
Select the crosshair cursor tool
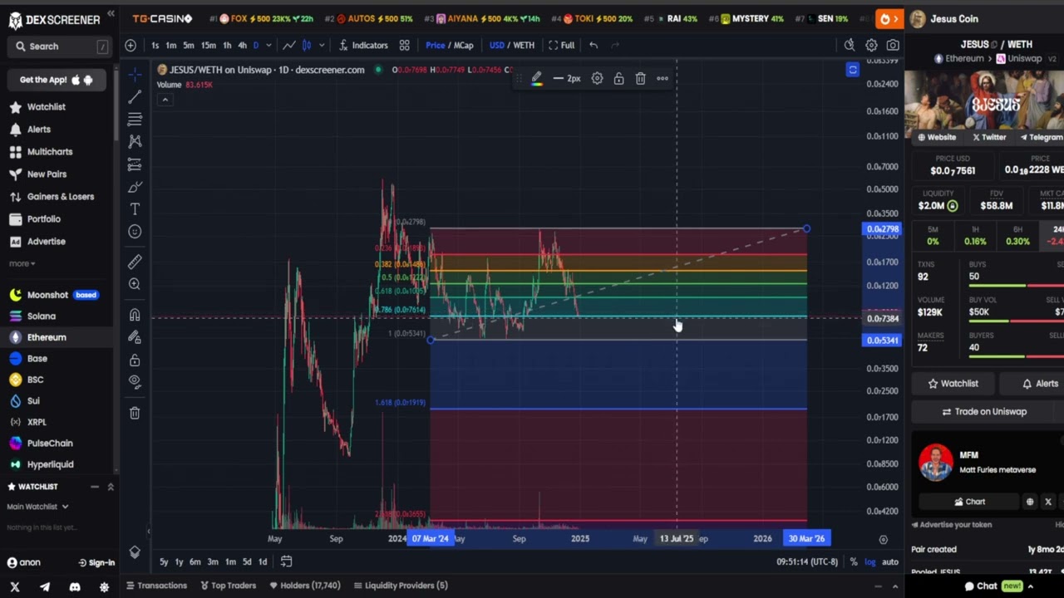(135, 75)
